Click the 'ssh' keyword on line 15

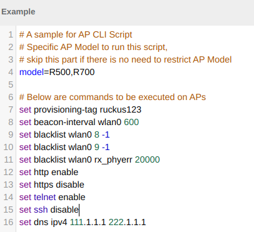pos(41,209)
